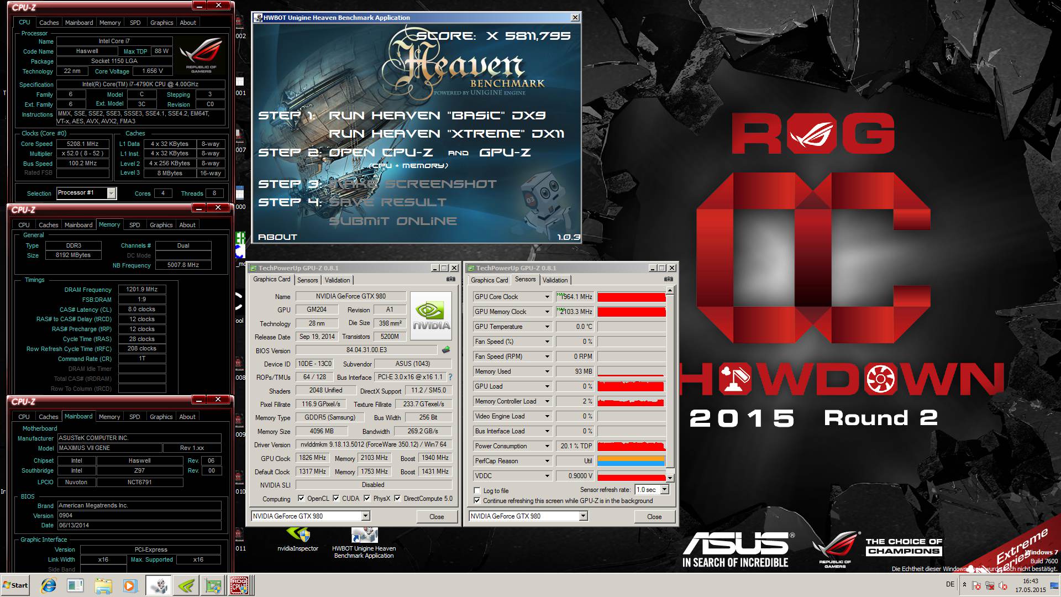Switch to ROG CPU-Z taskbar icon
The height and width of the screenshot is (597, 1061).
click(x=239, y=585)
